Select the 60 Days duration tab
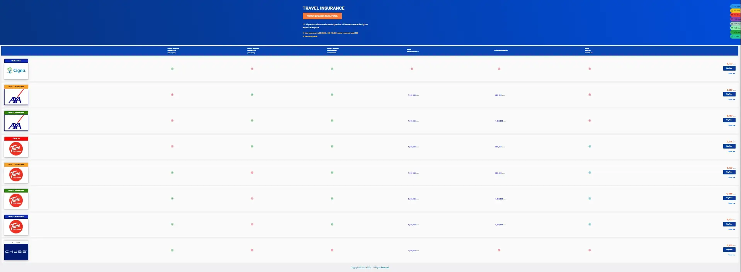 [735, 10]
